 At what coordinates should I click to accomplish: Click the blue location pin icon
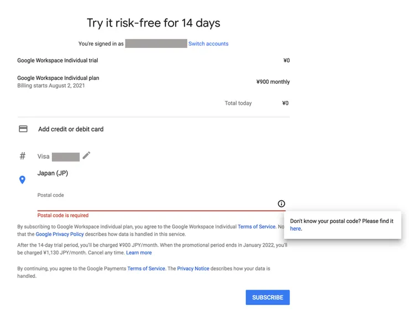coord(23,180)
